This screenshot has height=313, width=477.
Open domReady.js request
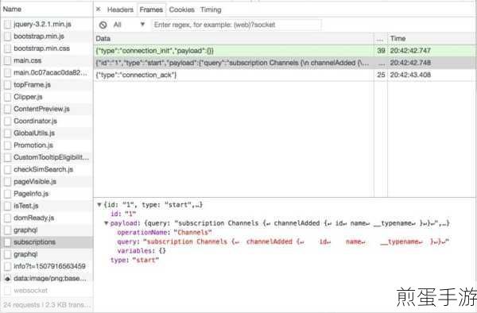(47, 218)
